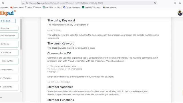The image size is (183, 103).
Task: Click the flipped.ai logo
Action: pos(8,13)
